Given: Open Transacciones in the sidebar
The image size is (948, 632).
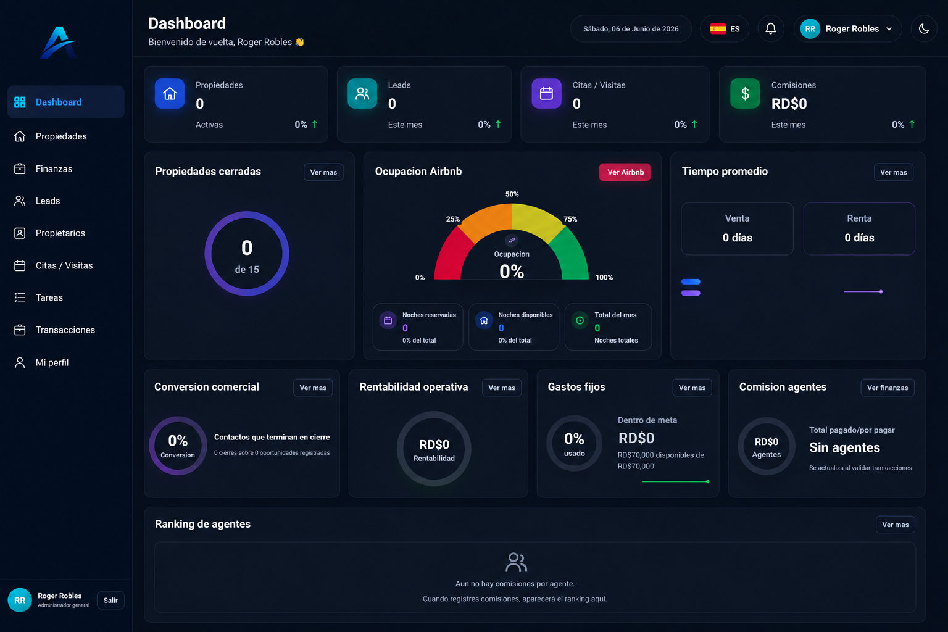Looking at the screenshot, I should 66,330.
